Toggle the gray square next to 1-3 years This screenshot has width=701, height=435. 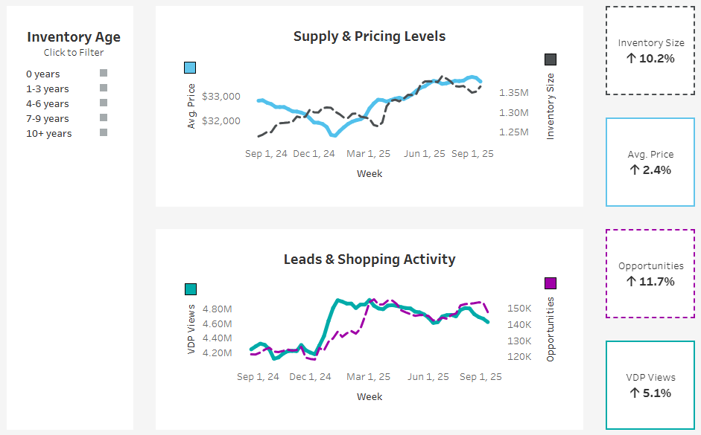pyautogui.click(x=104, y=88)
